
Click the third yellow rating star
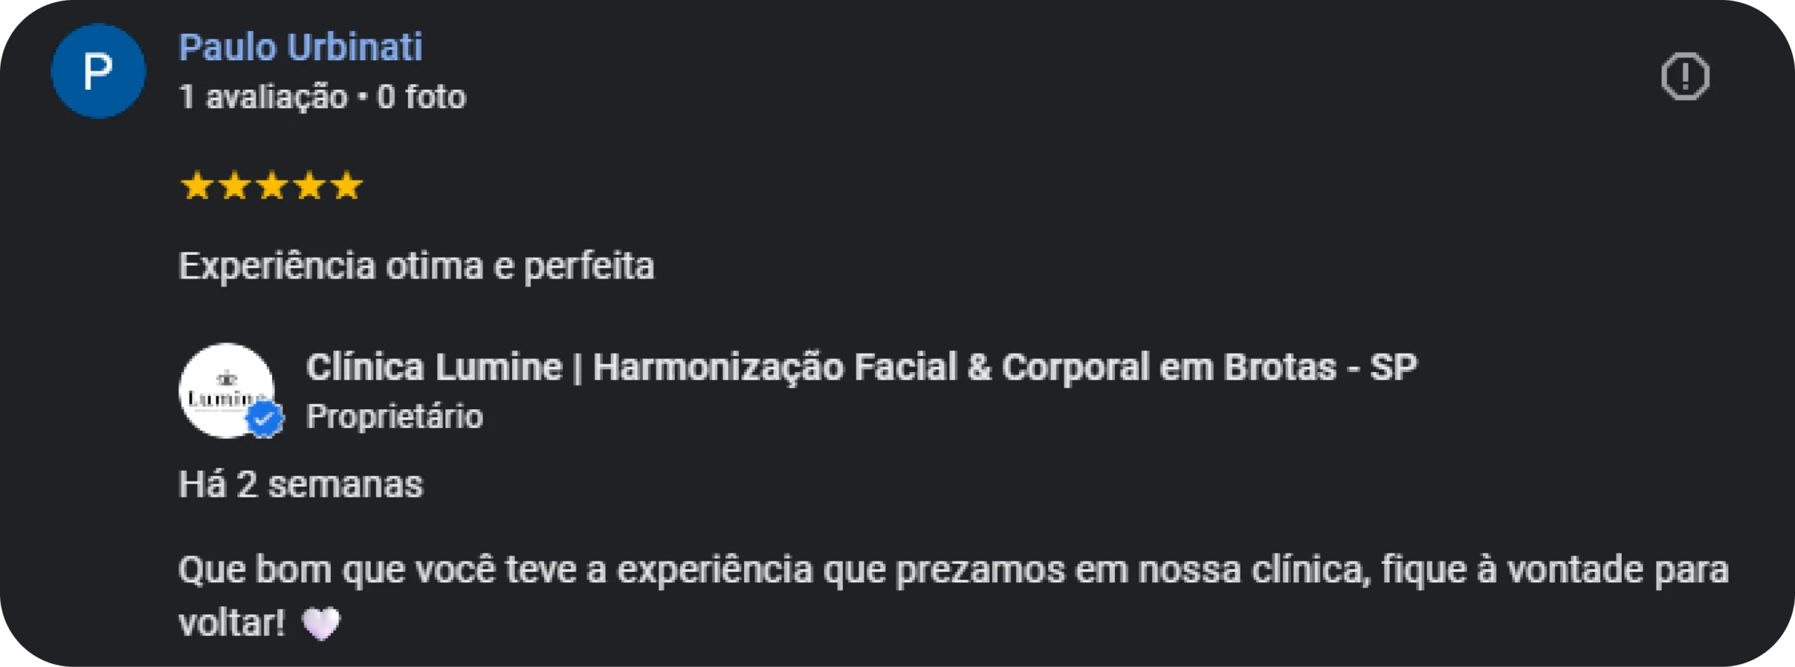pyautogui.click(x=272, y=186)
